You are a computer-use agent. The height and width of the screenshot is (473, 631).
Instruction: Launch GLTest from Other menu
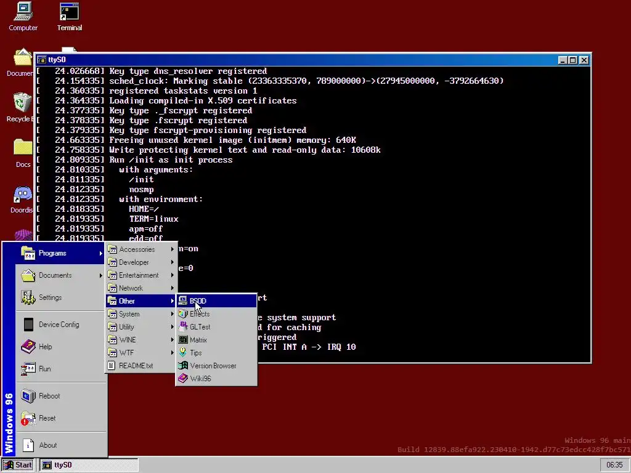216,326
